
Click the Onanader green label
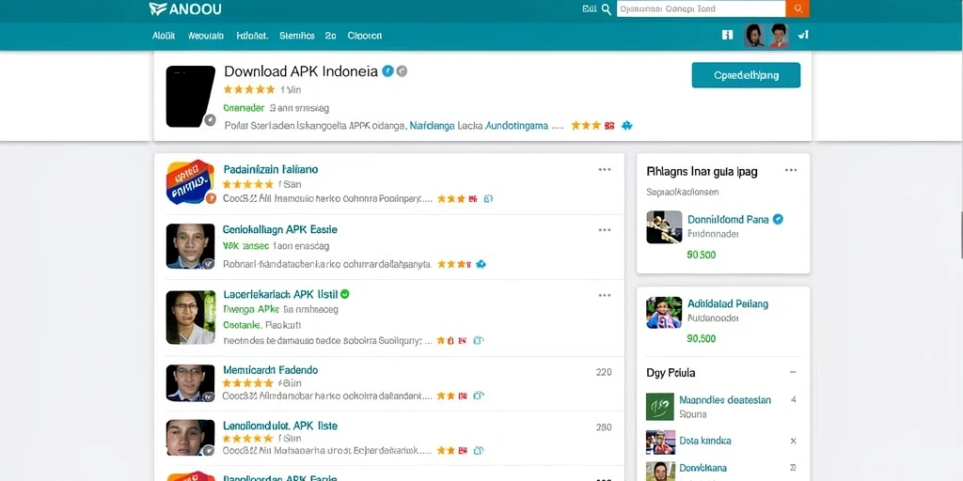[244, 108]
